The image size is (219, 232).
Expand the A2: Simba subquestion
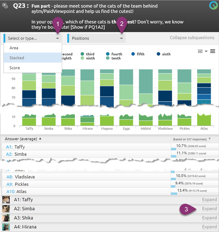tap(209, 209)
